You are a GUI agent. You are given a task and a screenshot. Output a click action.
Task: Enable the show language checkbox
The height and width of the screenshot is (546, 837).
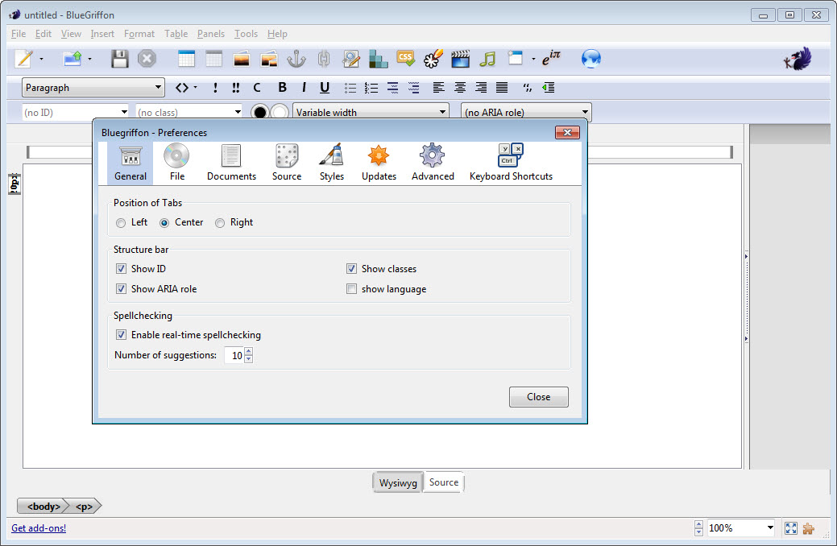pos(351,289)
